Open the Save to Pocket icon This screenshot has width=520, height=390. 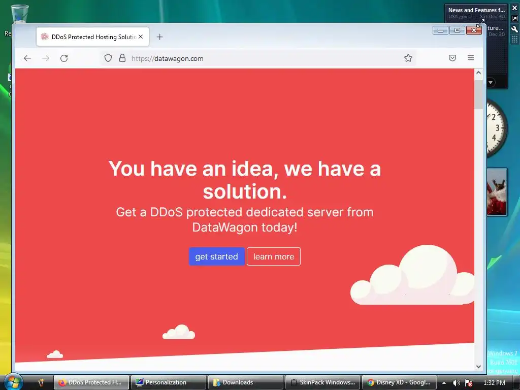point(452,58)
